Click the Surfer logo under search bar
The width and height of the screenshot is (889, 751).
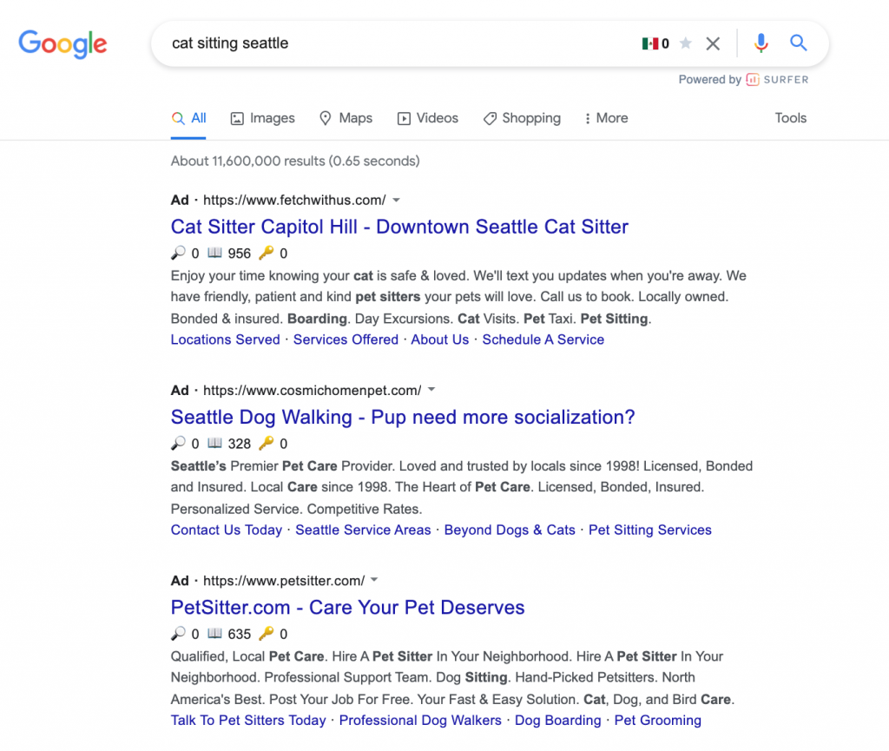[777, 80]
